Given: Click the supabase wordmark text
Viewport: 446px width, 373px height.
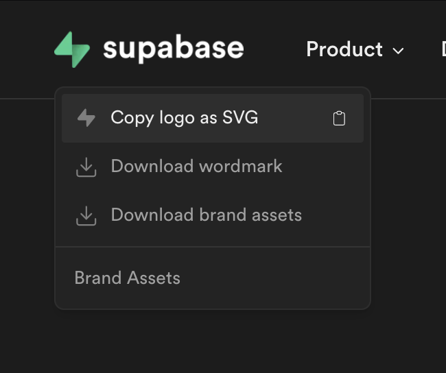Looking at the screenshot, I should point(174,48).
